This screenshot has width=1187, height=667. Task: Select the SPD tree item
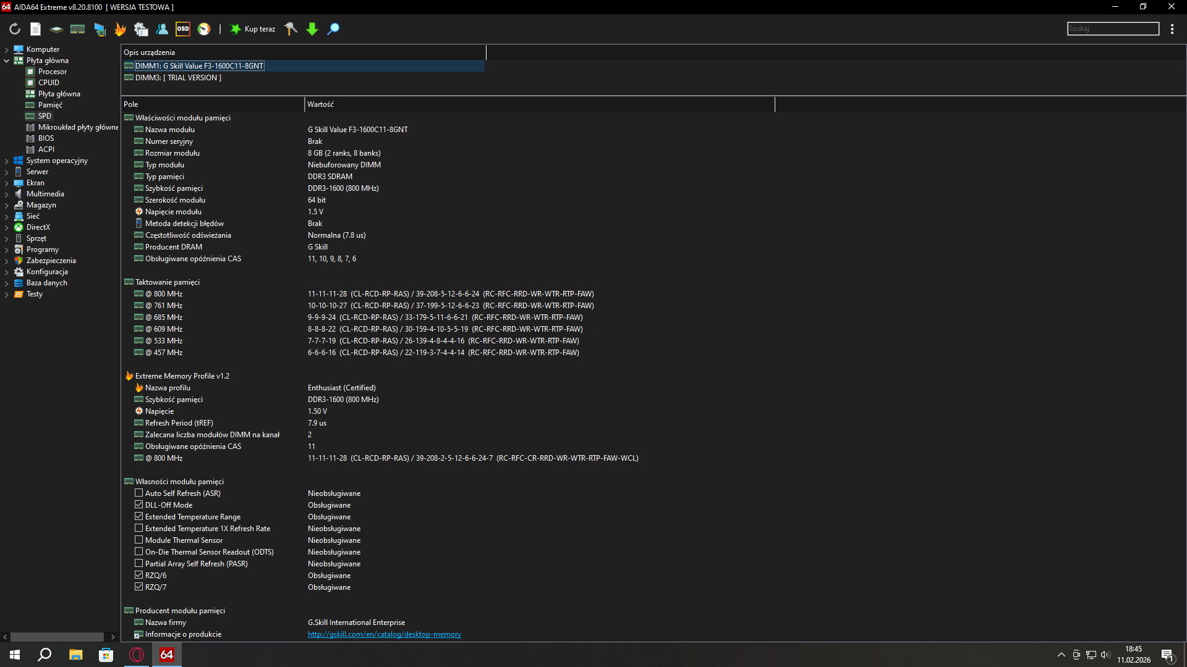pyautogui.click(x=45, y=116)
